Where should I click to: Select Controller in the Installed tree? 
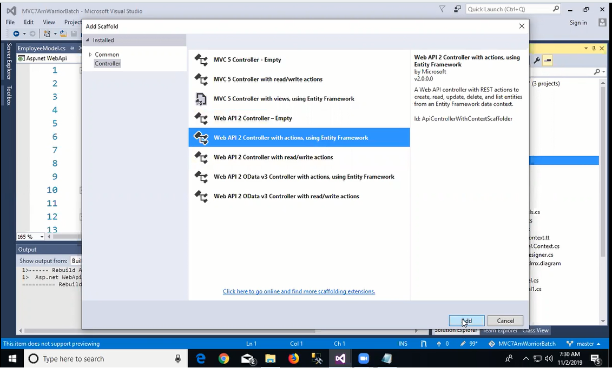pos(107,64)
